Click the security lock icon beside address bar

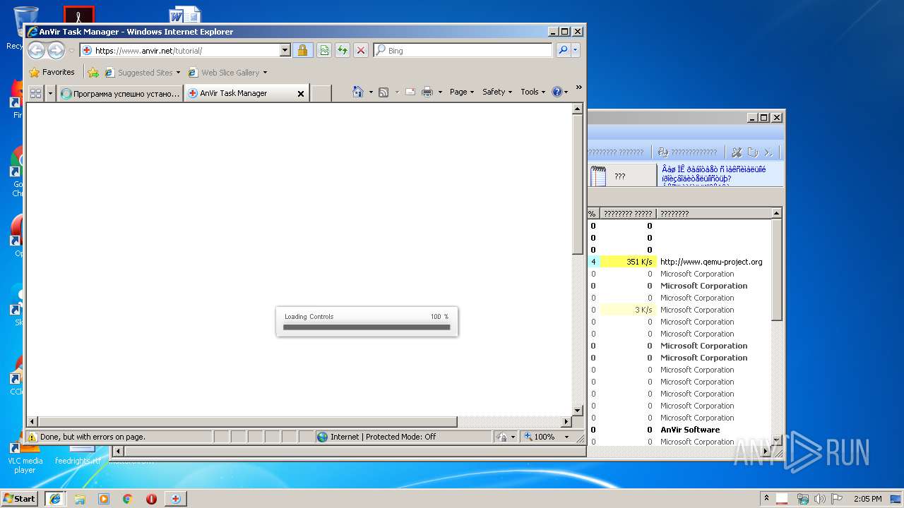pos(302,50)
